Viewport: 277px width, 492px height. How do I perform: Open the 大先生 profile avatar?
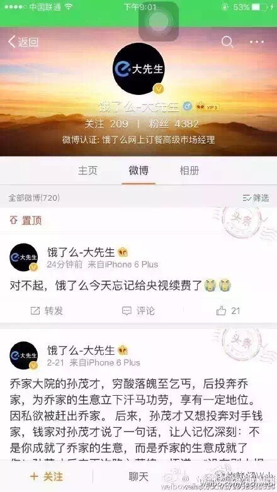[x=138, y=69]
